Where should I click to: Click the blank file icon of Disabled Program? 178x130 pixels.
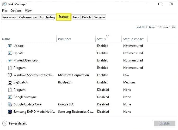pos(10,90)
